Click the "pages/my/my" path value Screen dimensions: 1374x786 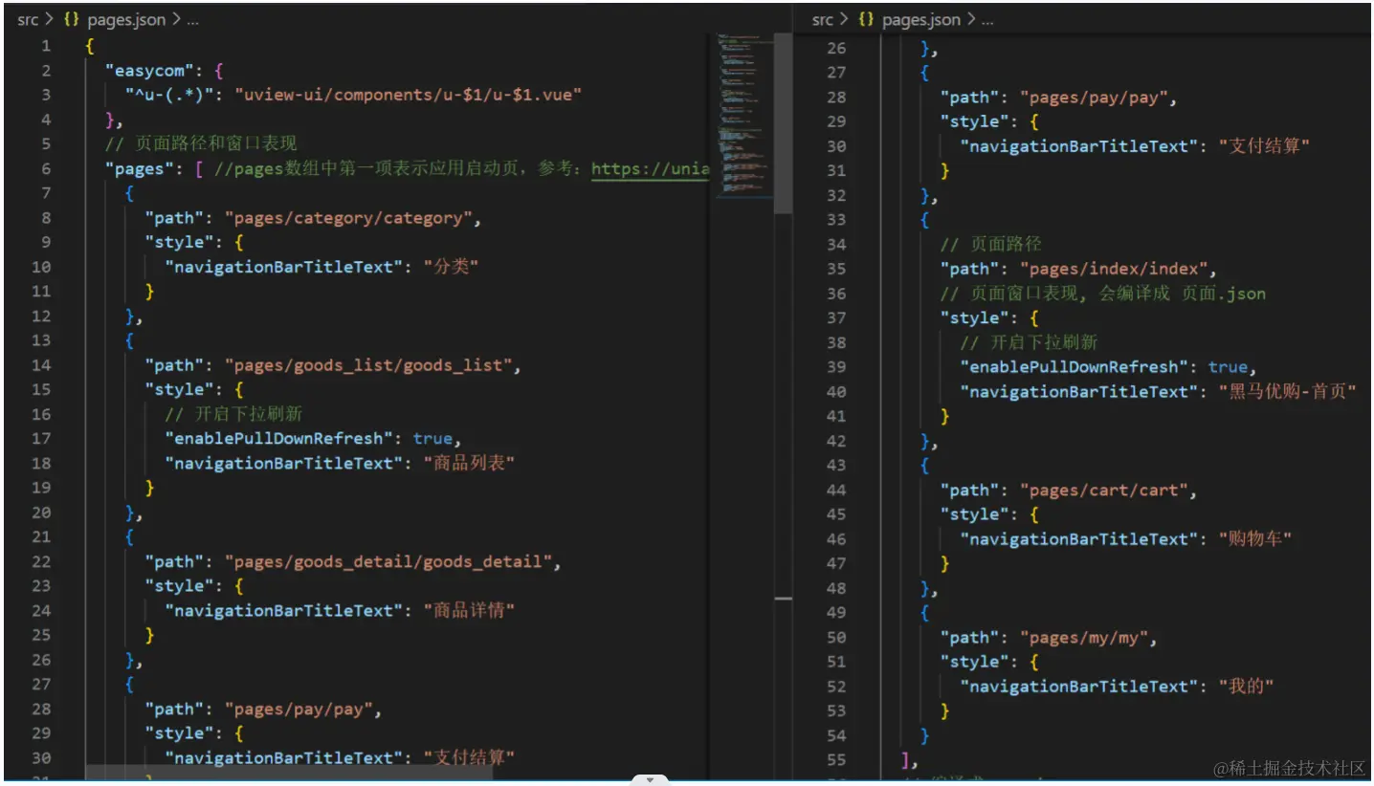click(1084, 637)
